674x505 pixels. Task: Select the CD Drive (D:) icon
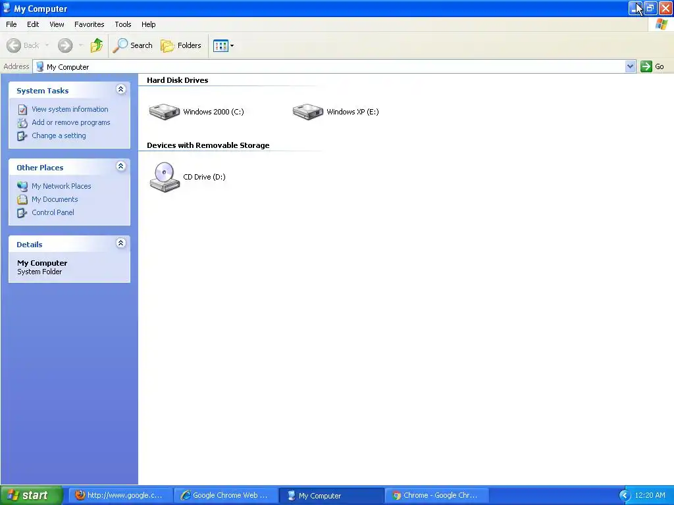point(164,177)
